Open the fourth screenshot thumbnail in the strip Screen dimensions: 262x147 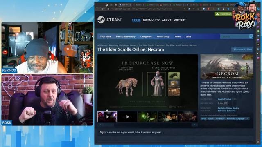[x=167, y=117]
